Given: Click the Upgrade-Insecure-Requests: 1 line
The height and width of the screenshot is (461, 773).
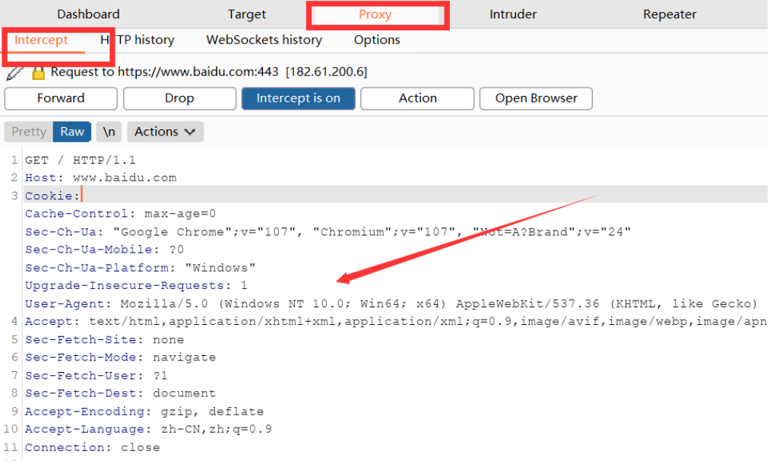Looking at the screenshot, I should click(x=136, y=286).
